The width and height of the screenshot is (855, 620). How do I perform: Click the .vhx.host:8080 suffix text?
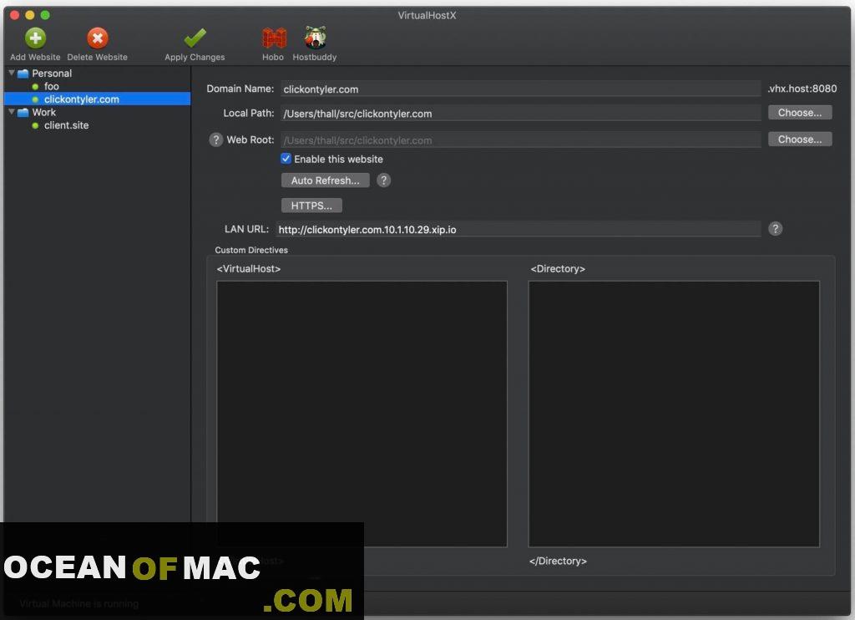802,89
